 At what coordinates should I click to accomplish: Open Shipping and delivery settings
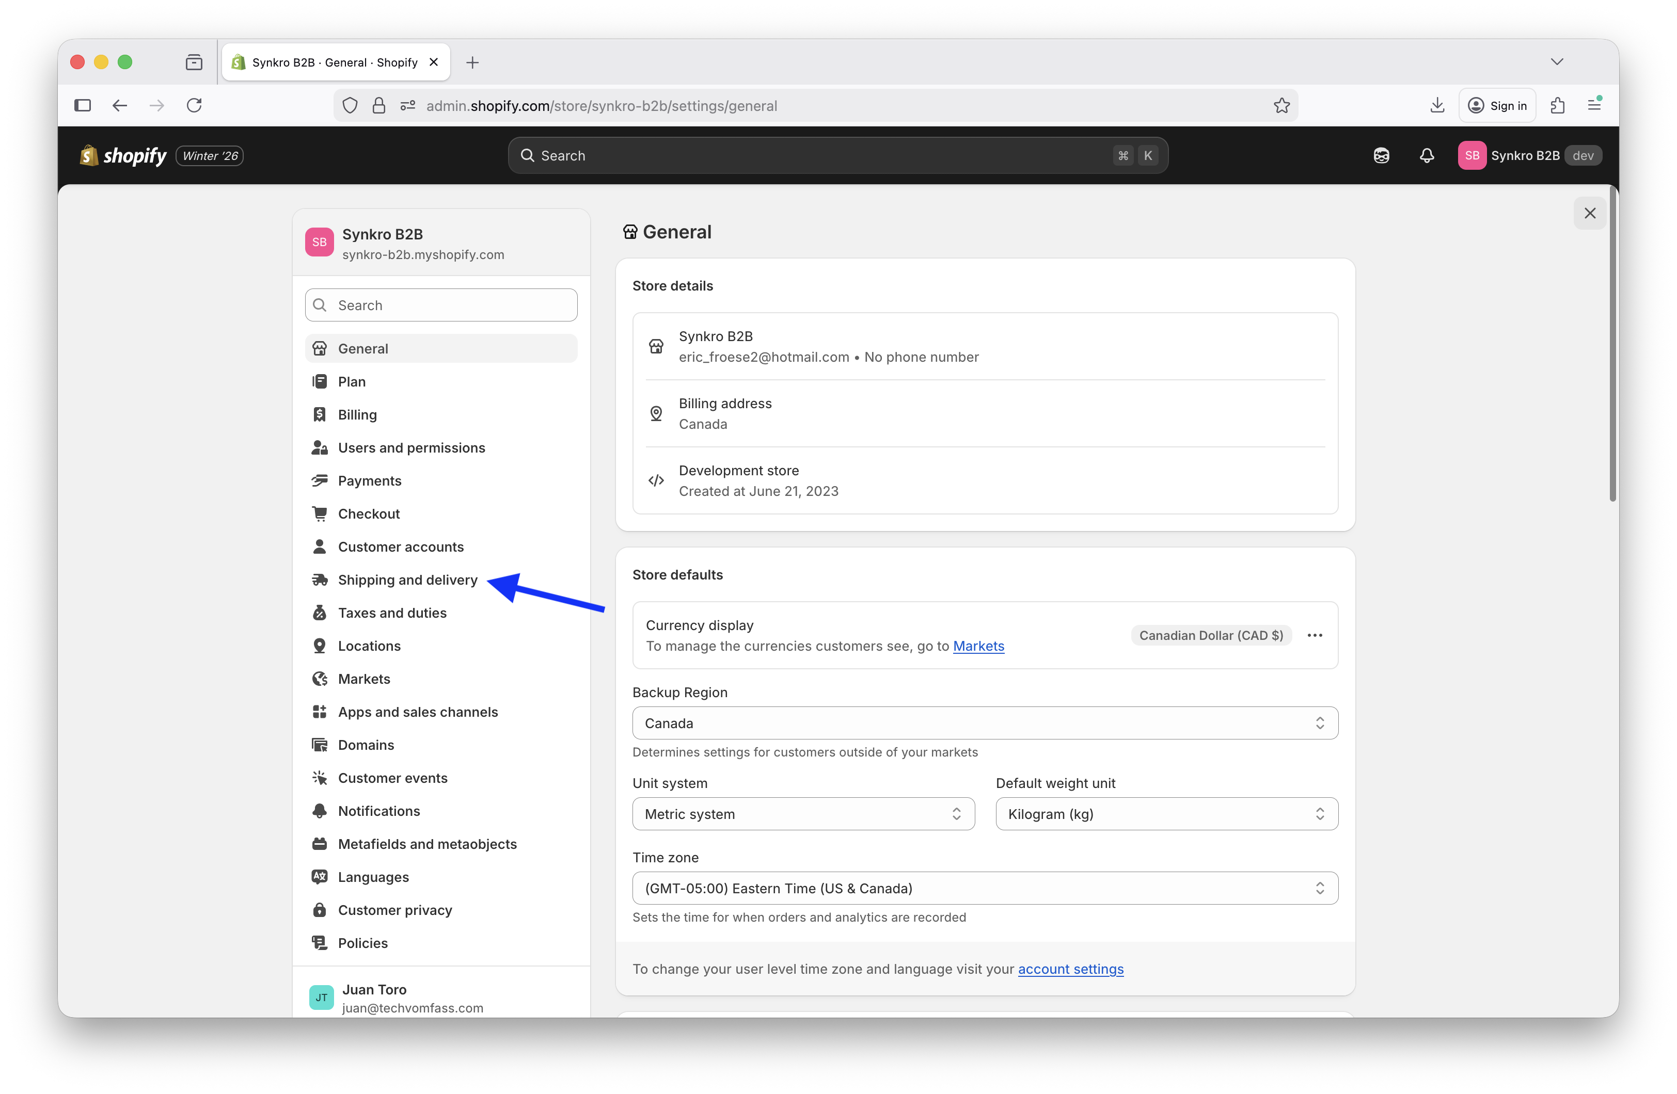(407, 580)
